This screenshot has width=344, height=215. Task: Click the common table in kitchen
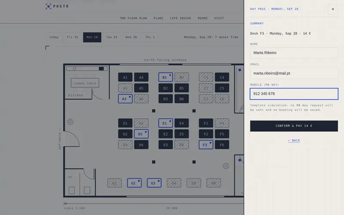click(85, 83)
